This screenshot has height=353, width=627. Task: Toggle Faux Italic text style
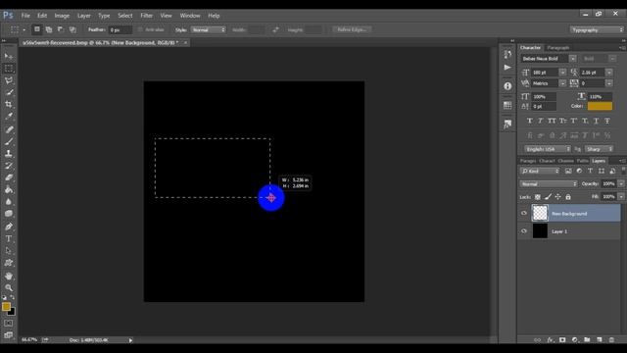(541, 121)
